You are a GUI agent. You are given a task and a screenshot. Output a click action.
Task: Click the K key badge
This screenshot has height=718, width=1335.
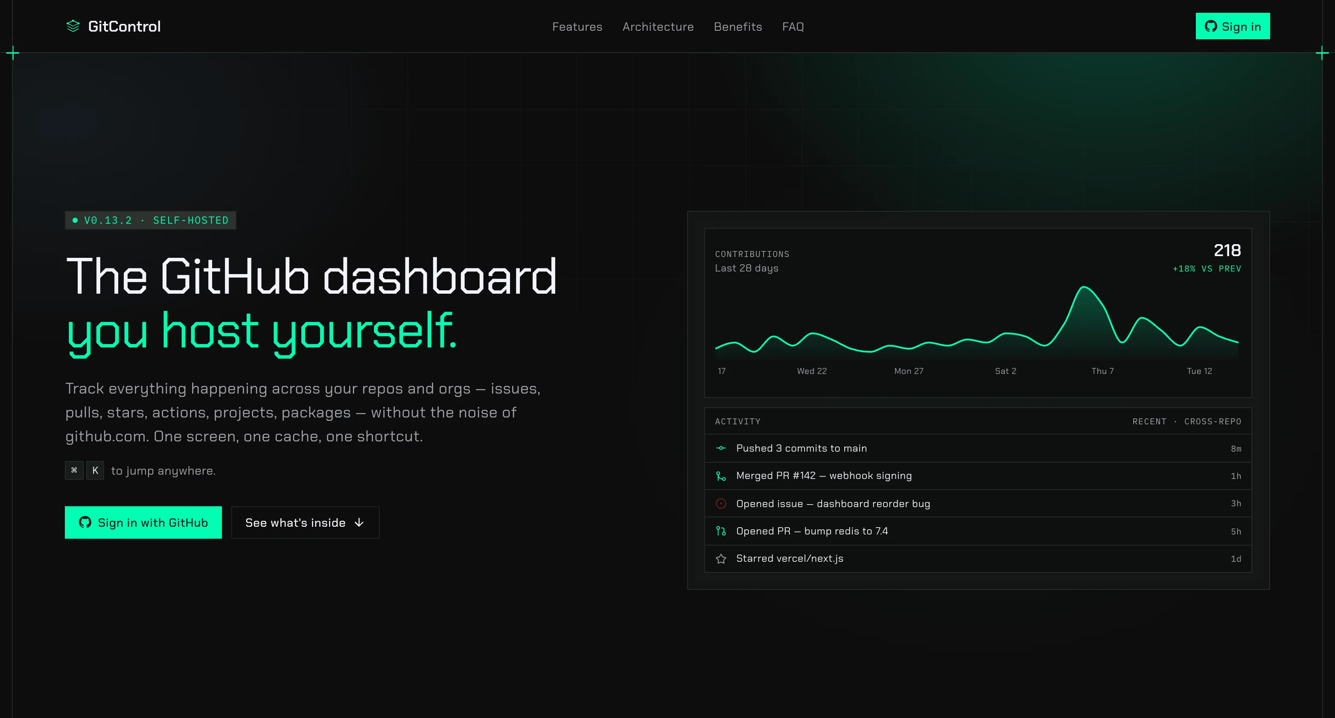[x=95, y=470]
